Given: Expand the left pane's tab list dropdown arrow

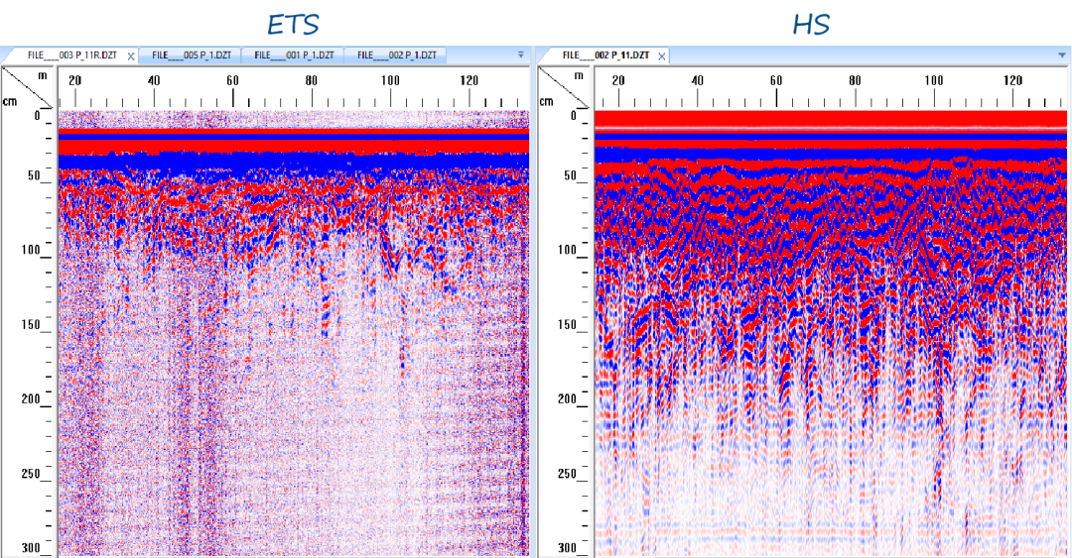Looking at the screenshot, I should [x=521, y=56].
